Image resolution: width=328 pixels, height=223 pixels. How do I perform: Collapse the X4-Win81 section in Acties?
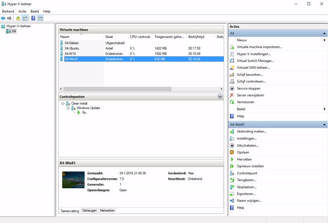point(324,125)
